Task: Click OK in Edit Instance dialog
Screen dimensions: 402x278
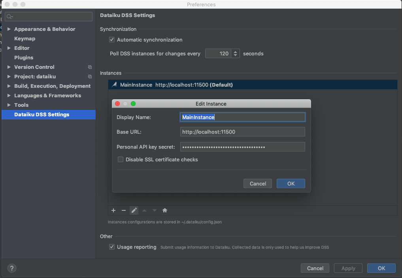Action: click(x=291, y=183)
